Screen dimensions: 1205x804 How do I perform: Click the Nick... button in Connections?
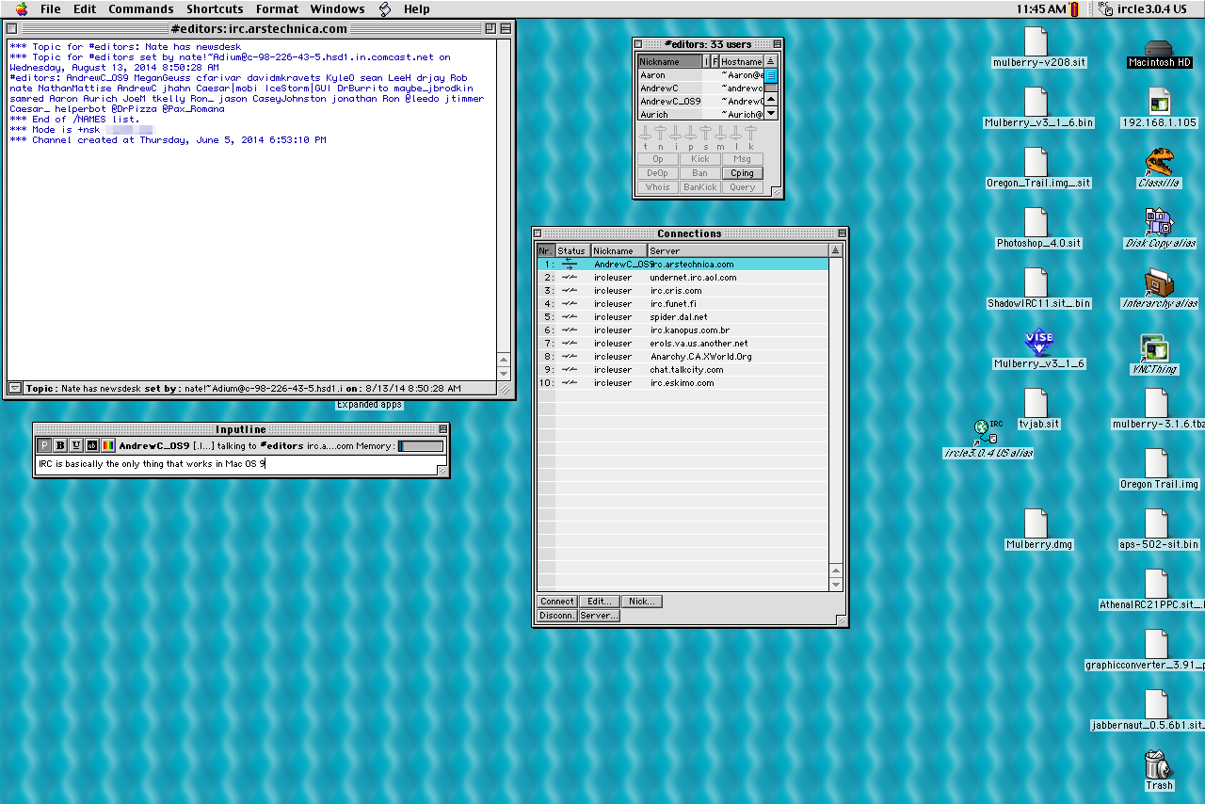tap(641, 602)
